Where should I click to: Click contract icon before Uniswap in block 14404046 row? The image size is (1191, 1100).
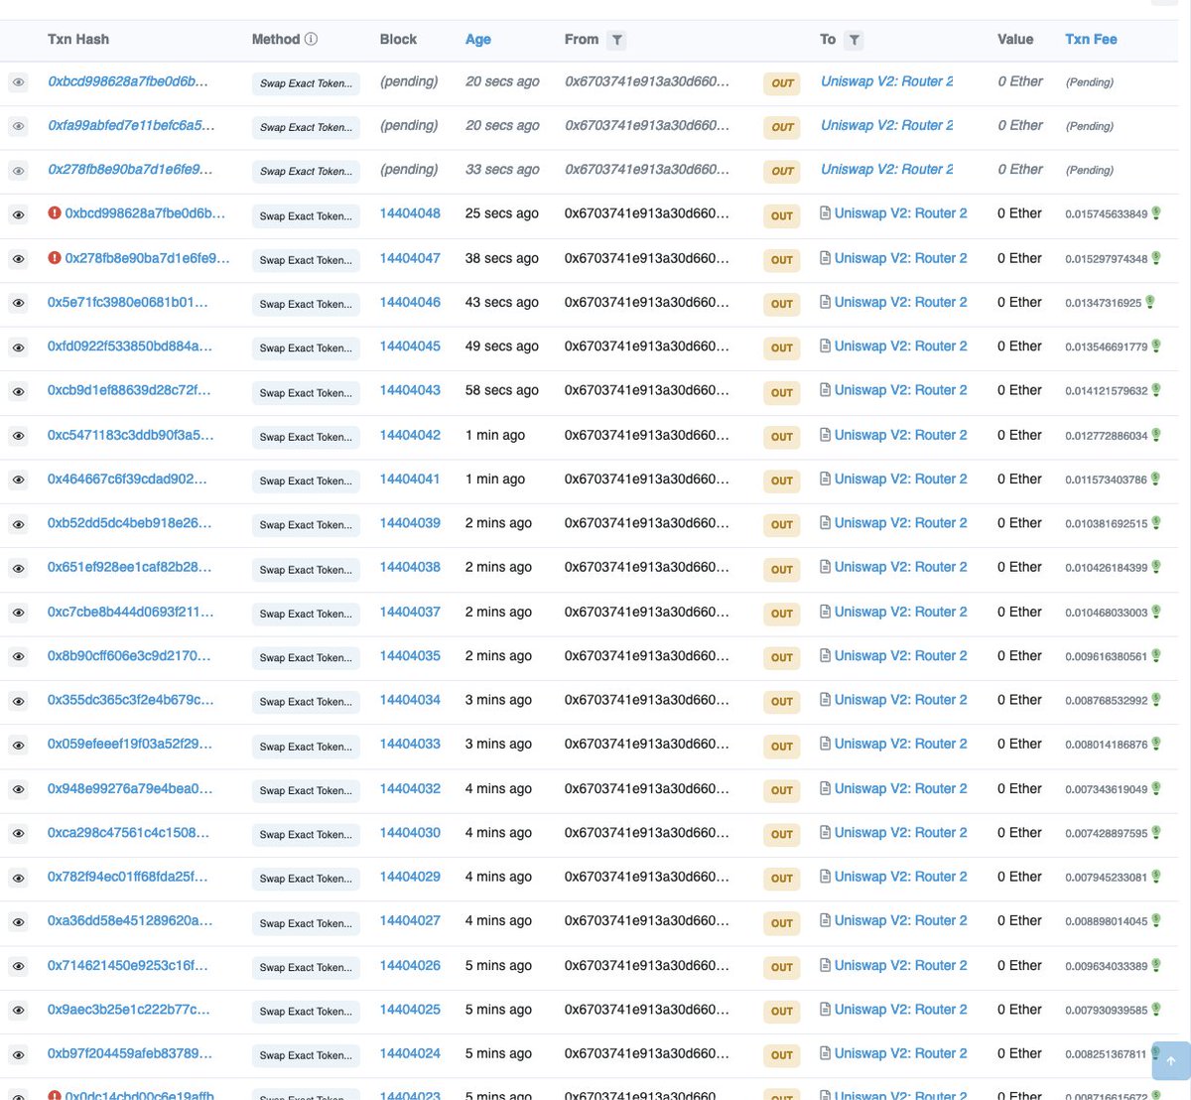[x=826, y=302]
